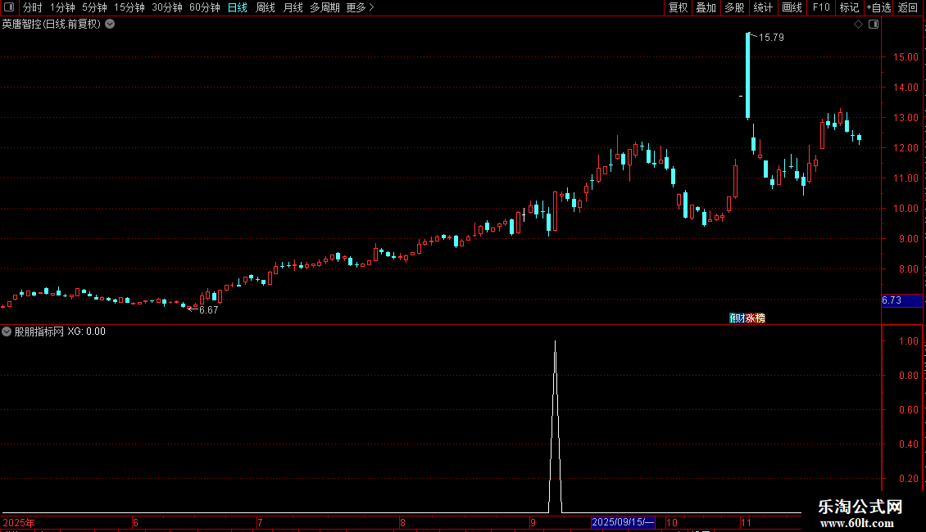Switch to the 日线 daily chart
This screenshot has width=926, height=532.
coord(238,7)
